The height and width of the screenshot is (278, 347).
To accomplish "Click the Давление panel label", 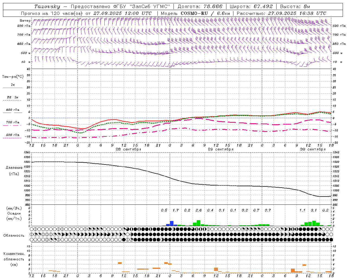I will point(14,168).
